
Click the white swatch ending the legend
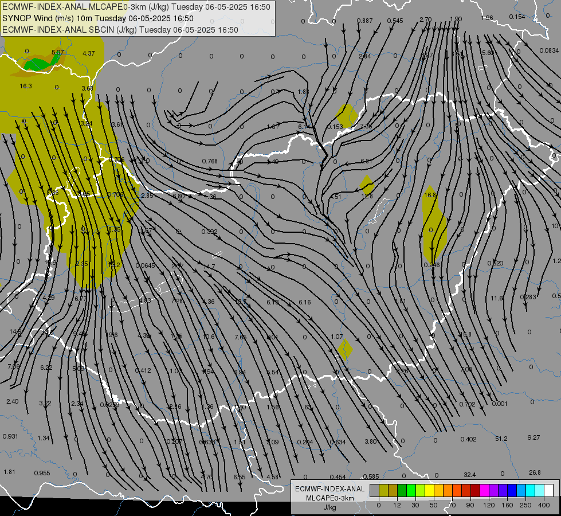(x=549, y=491)
